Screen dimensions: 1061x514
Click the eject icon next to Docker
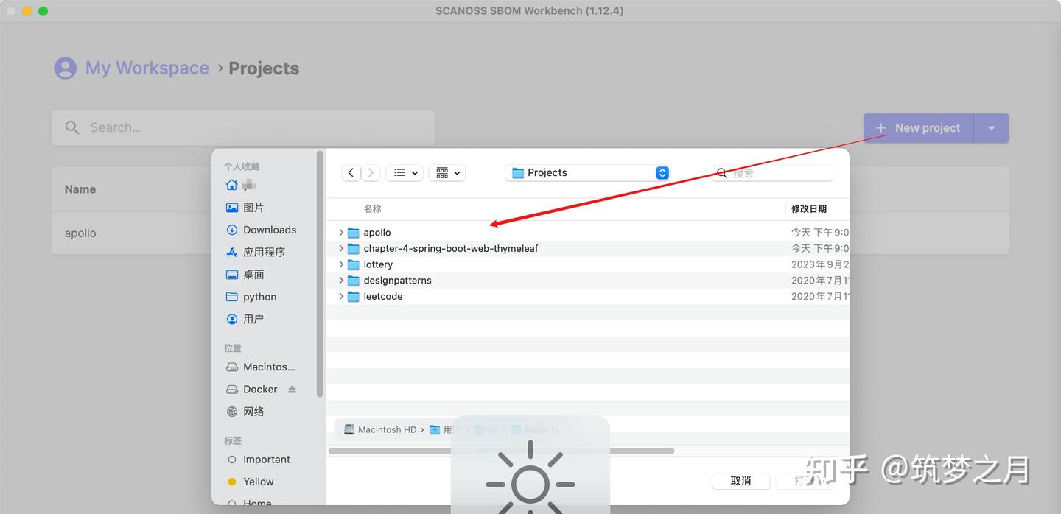click(x=292, y=388)
